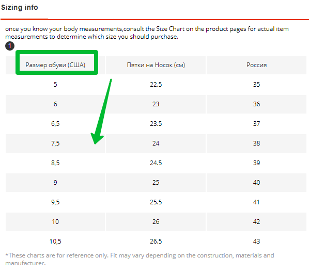Click Russia size 35 cell
The width and height of the screenshot is (309, 274).
click(256, 85)
